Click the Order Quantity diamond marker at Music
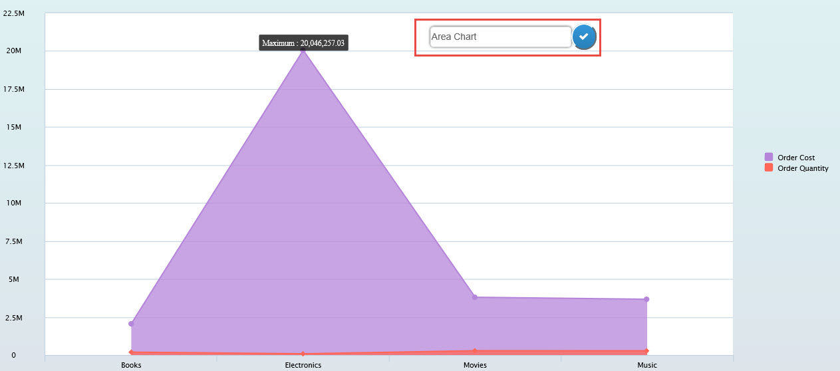 pos(646,350)
